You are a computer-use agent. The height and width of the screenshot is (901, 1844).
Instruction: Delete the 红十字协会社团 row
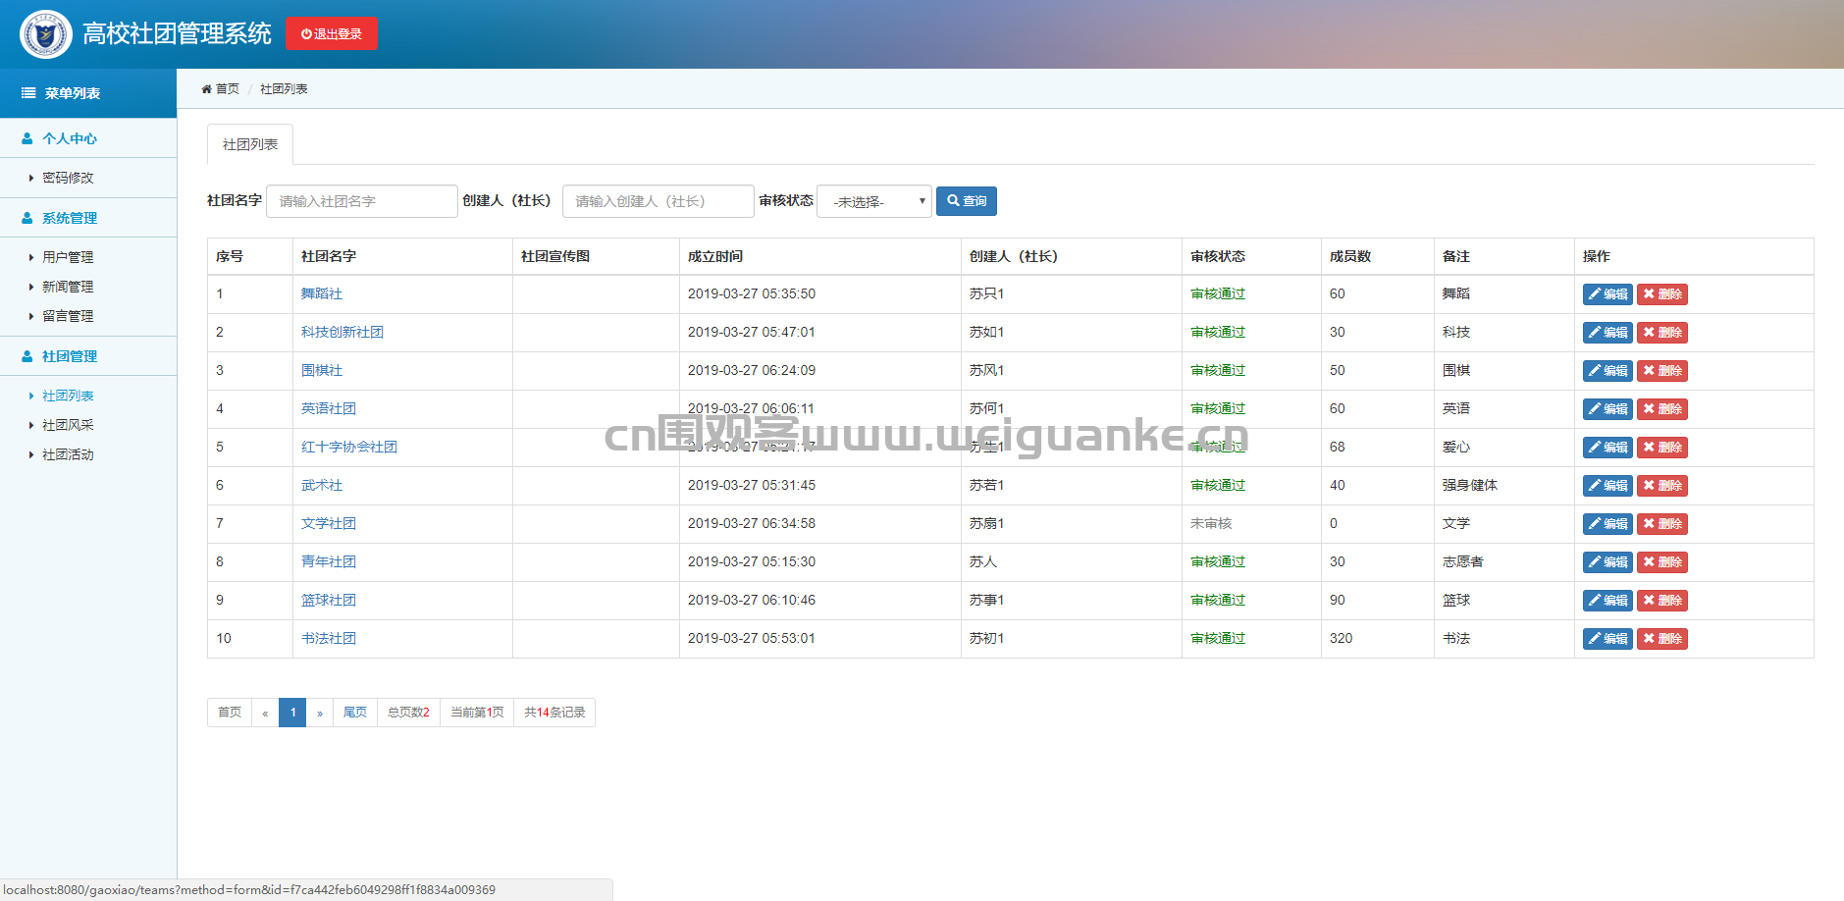coord(1662,448)
